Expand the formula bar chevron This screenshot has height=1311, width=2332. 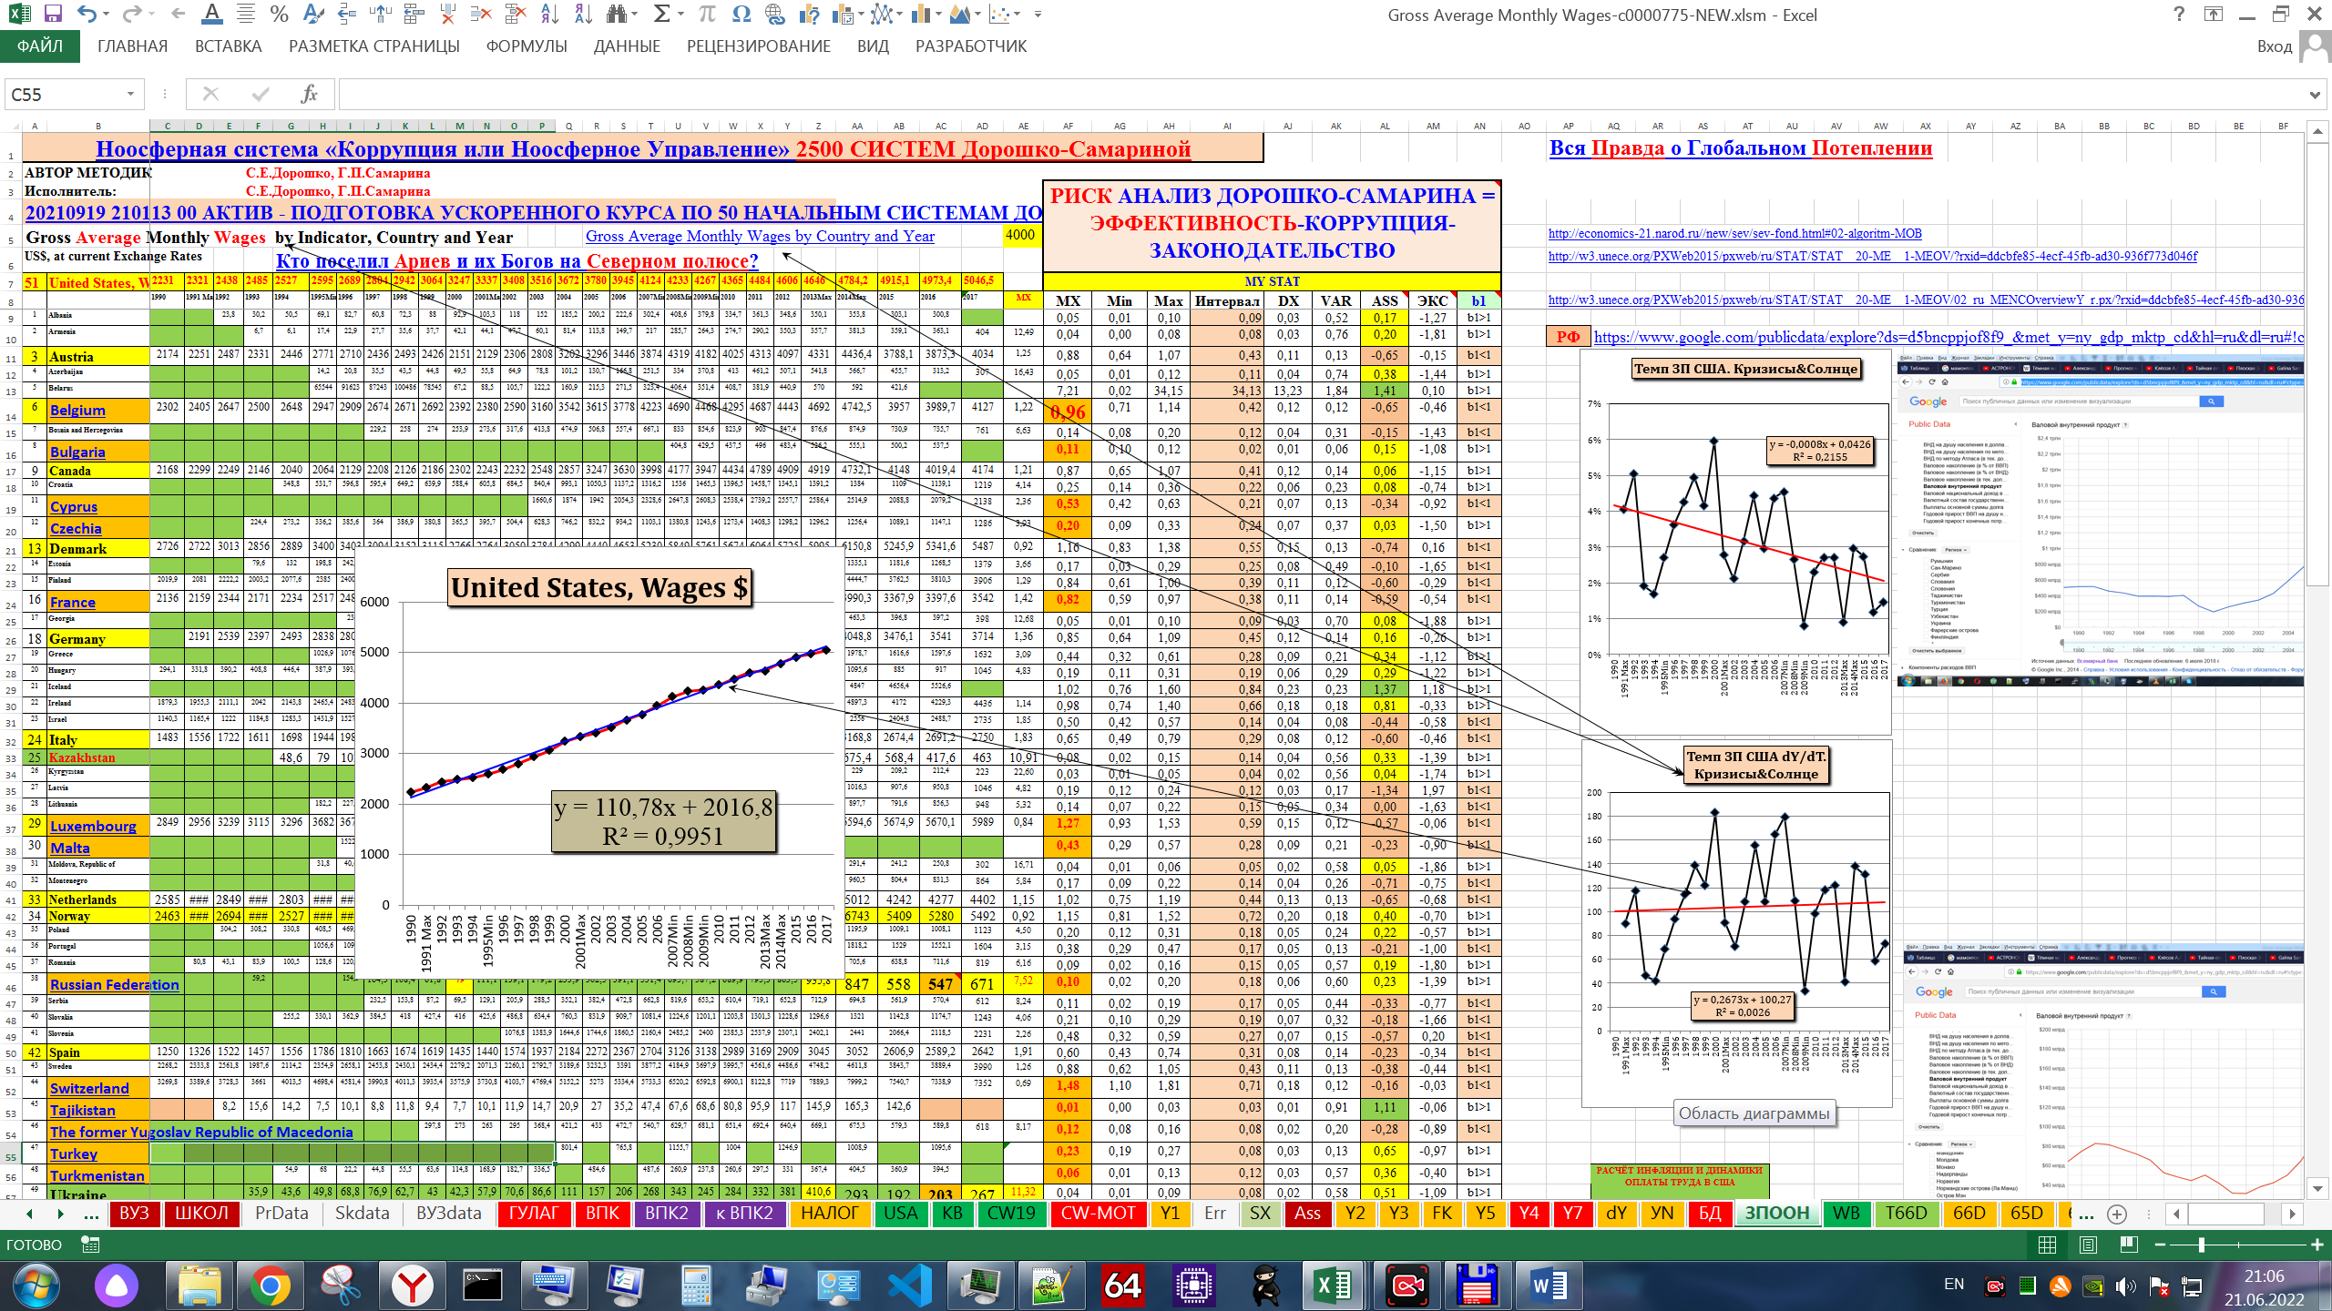click(2315, 95)
